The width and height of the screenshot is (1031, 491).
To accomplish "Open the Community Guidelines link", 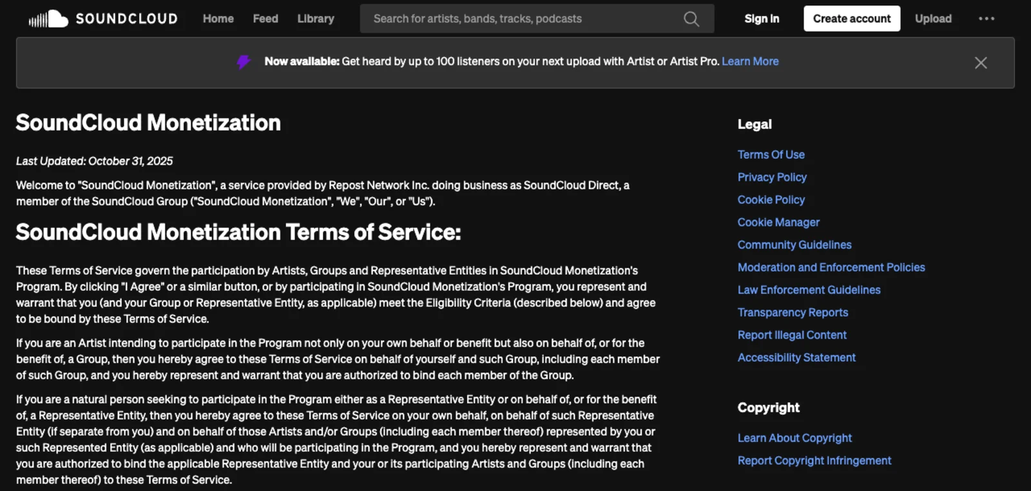I will coord(795,245).
